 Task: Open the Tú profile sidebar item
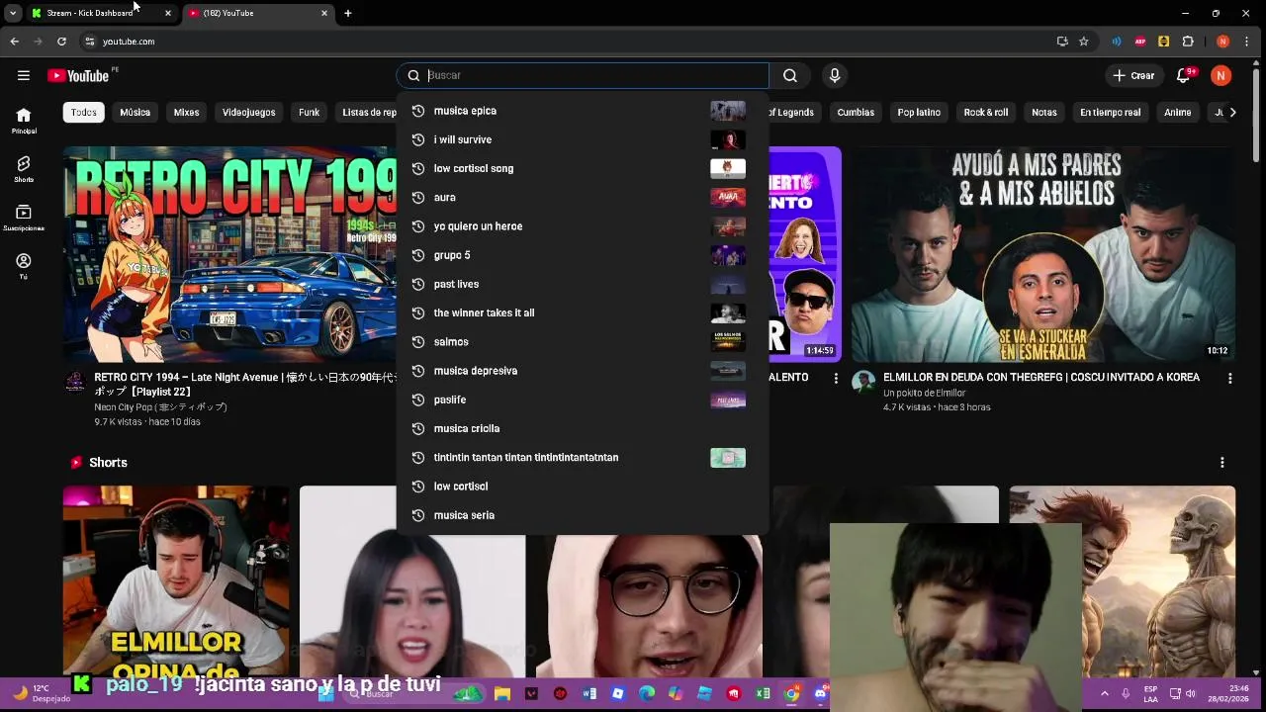click(x=24, y=266)
